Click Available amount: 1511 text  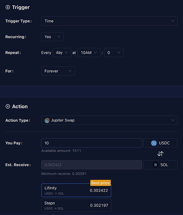[61, 151]
